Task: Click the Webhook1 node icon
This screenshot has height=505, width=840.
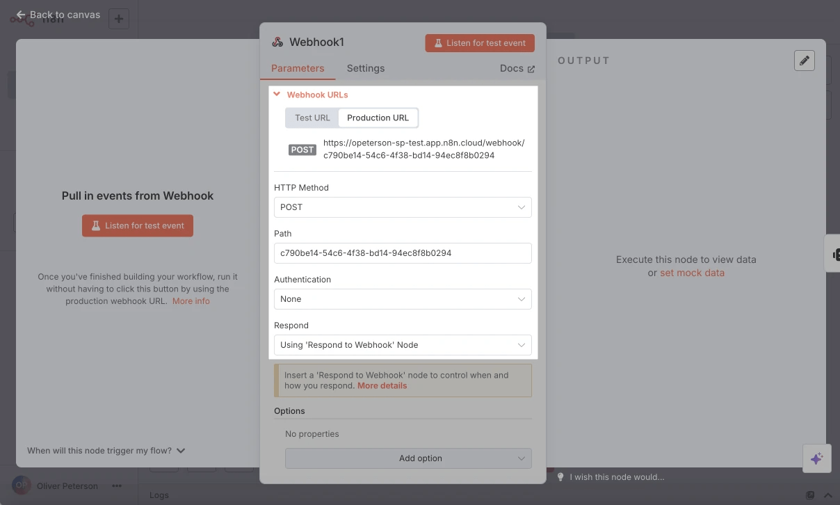Action: (277, 42)
